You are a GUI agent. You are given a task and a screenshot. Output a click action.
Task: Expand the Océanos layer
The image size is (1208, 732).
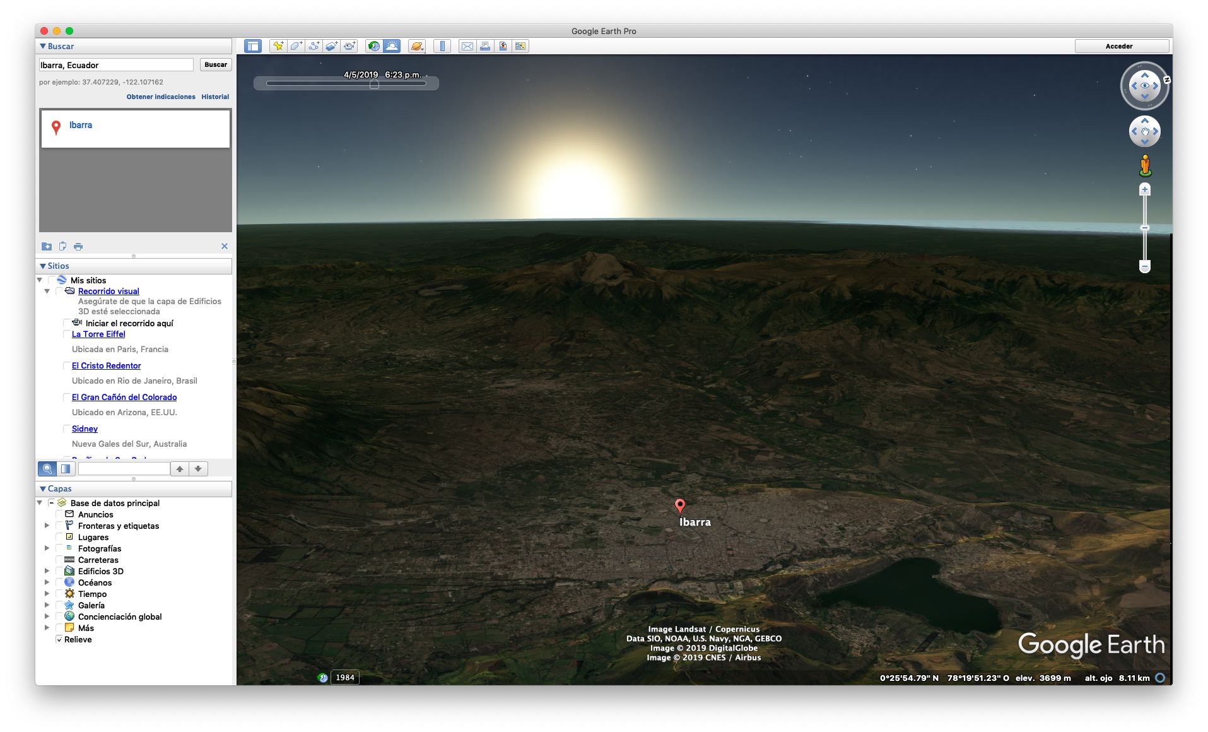(47, 582)
